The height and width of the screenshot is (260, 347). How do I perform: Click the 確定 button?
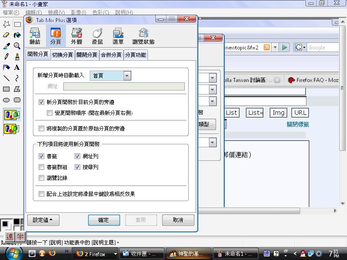(x=104, y=220)
